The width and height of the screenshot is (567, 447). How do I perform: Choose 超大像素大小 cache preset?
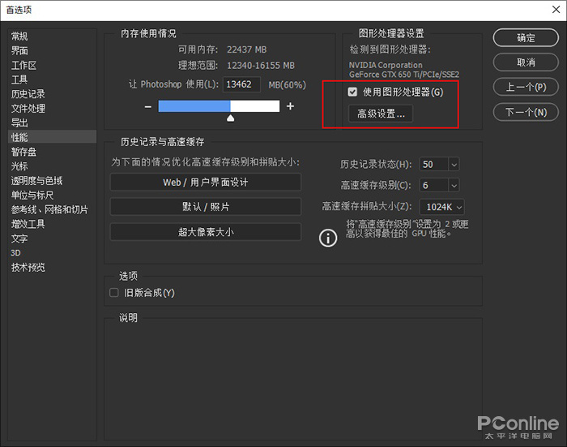pos(206,232)
